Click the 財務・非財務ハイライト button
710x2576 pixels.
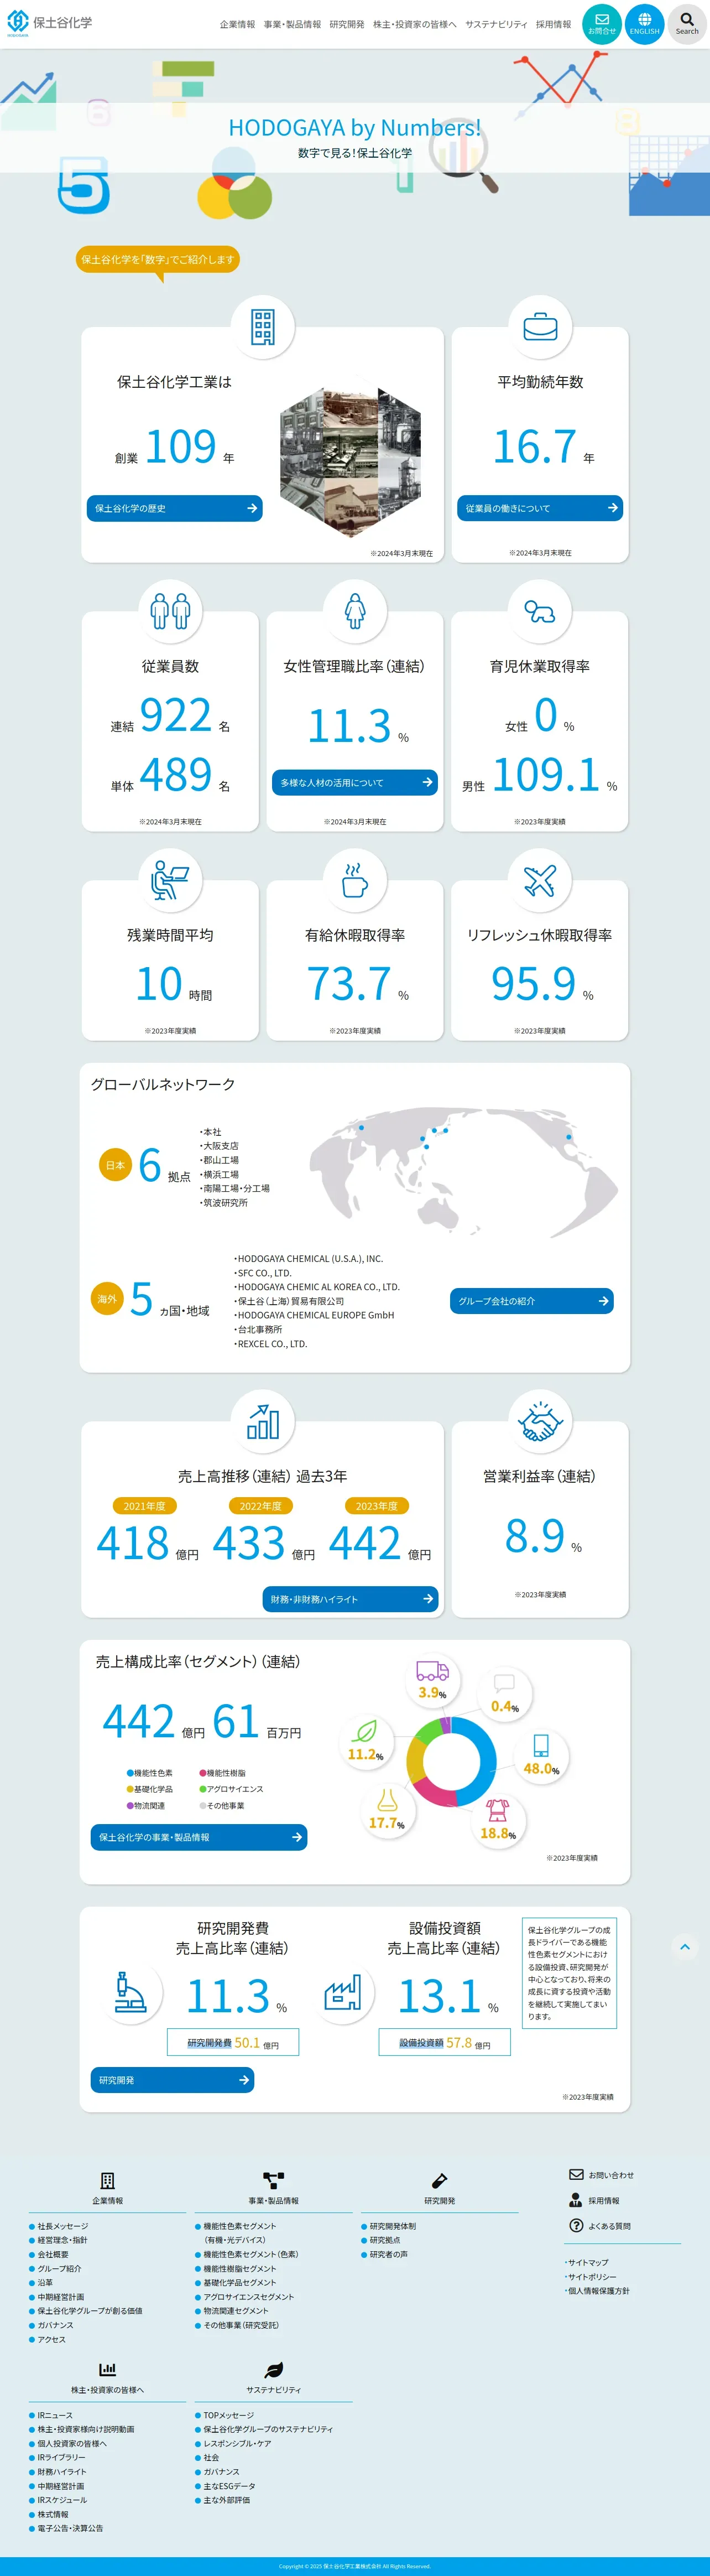(350, 1599)
